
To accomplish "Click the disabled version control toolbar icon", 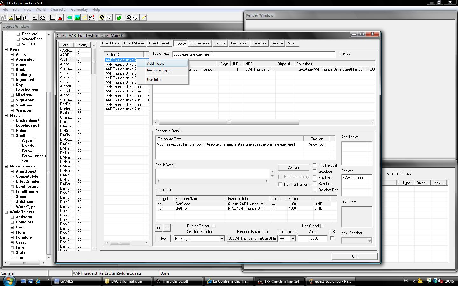I will pyautogui.click(x=4, y=18).
